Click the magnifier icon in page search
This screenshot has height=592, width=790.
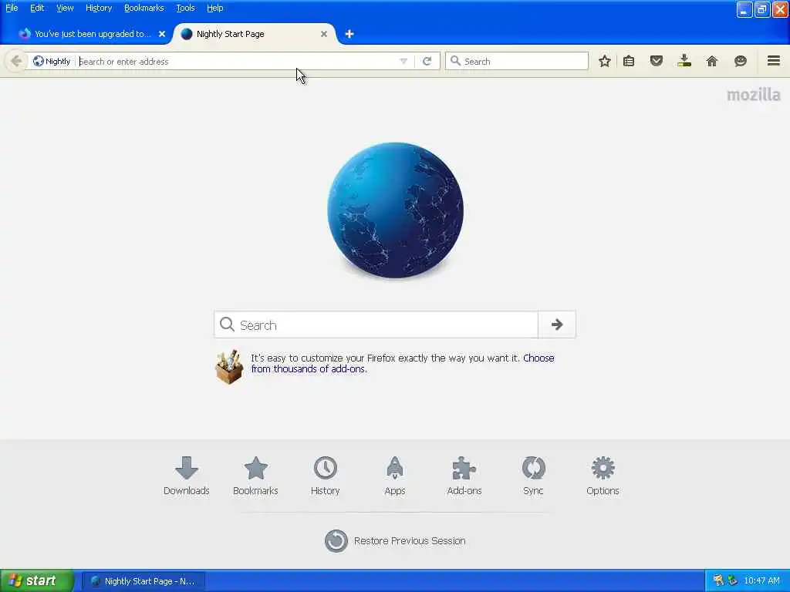(x=228, y=325)
